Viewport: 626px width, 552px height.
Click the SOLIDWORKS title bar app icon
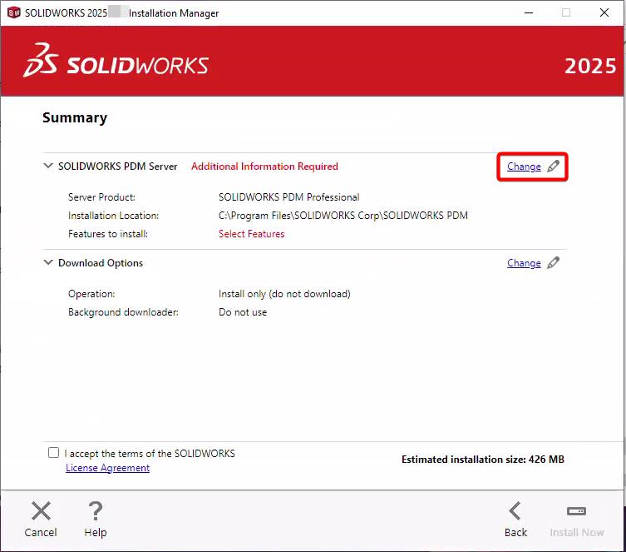coord(13,12)
